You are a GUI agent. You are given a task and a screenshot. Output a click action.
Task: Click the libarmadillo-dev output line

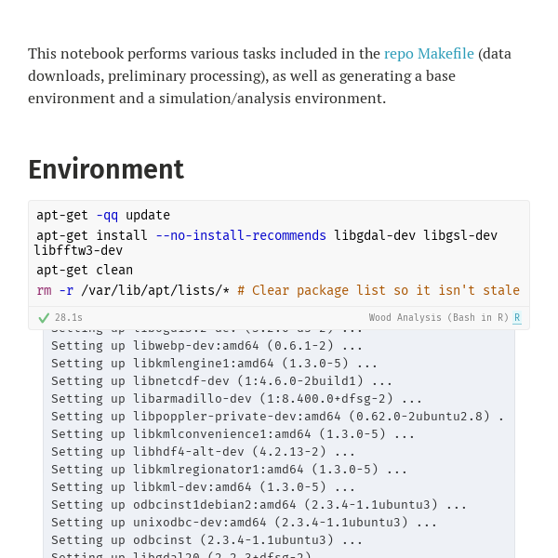pos(236,399)
